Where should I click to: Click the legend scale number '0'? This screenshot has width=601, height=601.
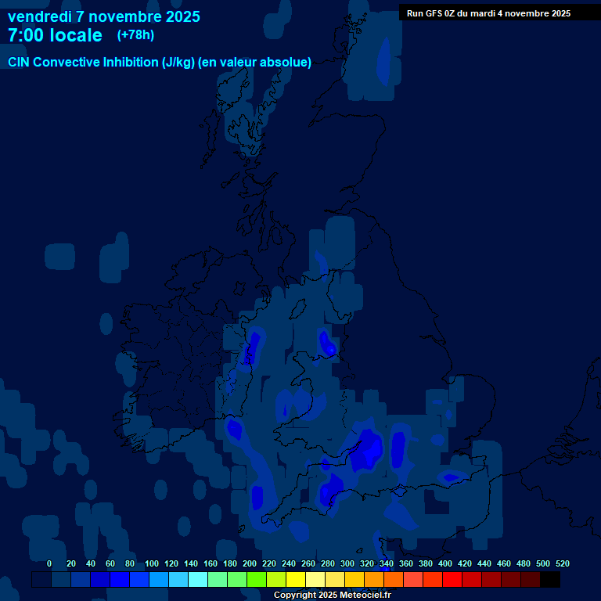(x=49, y=563)
